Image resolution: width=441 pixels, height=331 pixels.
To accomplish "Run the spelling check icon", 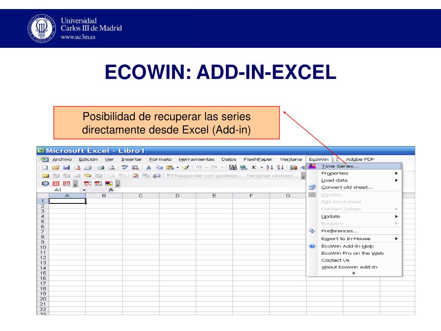I will (124, 168).
